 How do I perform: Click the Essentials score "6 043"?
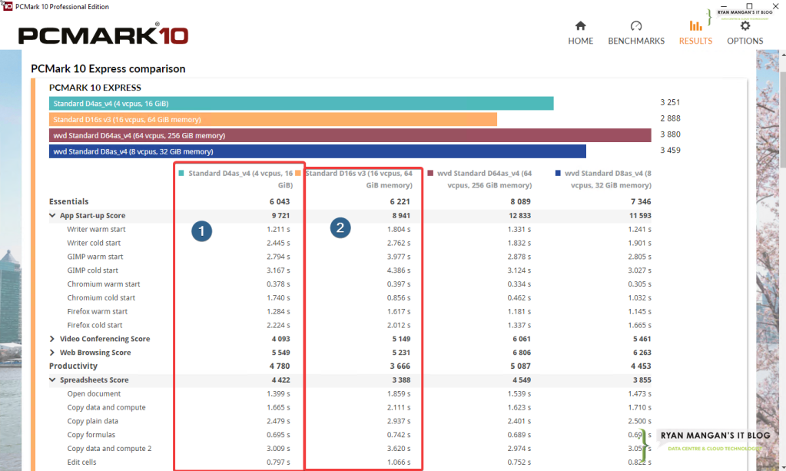pos(280,201)
